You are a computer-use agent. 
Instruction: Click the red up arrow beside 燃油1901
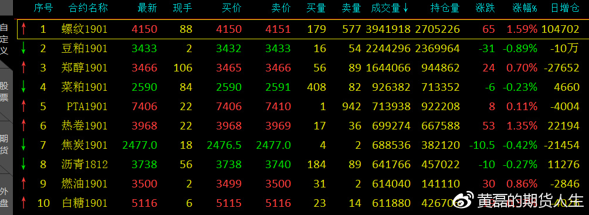[x=23, y=183]
